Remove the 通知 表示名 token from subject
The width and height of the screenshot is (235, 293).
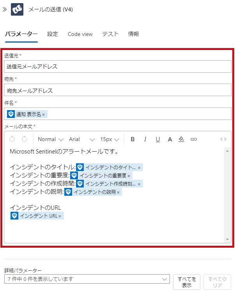click(x=43, y=114)
